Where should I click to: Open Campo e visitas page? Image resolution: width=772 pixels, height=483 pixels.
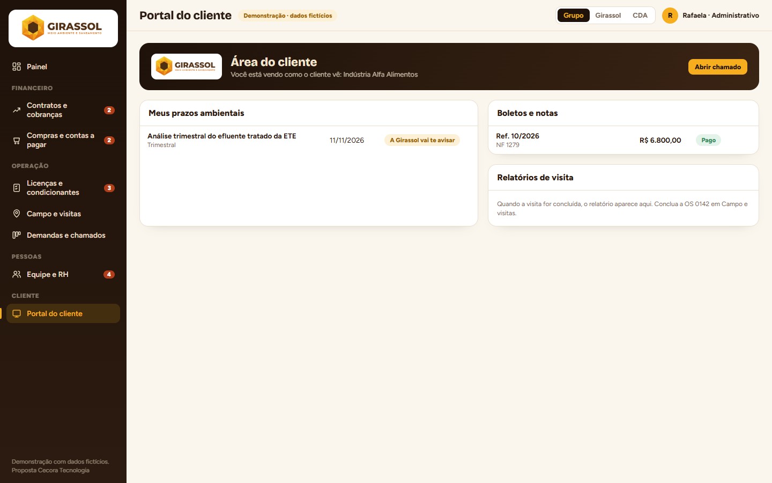(x=63, y=214)
